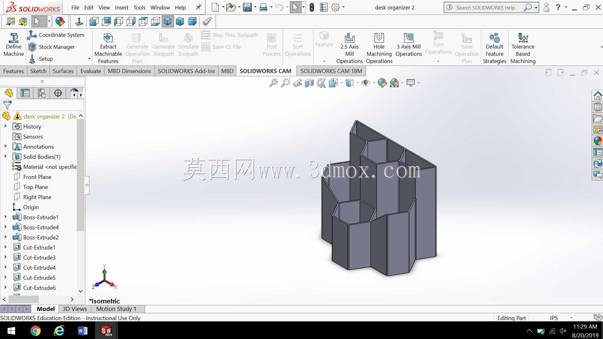Expand Boss-Extrude1 feature

click(x=5, y=217)
